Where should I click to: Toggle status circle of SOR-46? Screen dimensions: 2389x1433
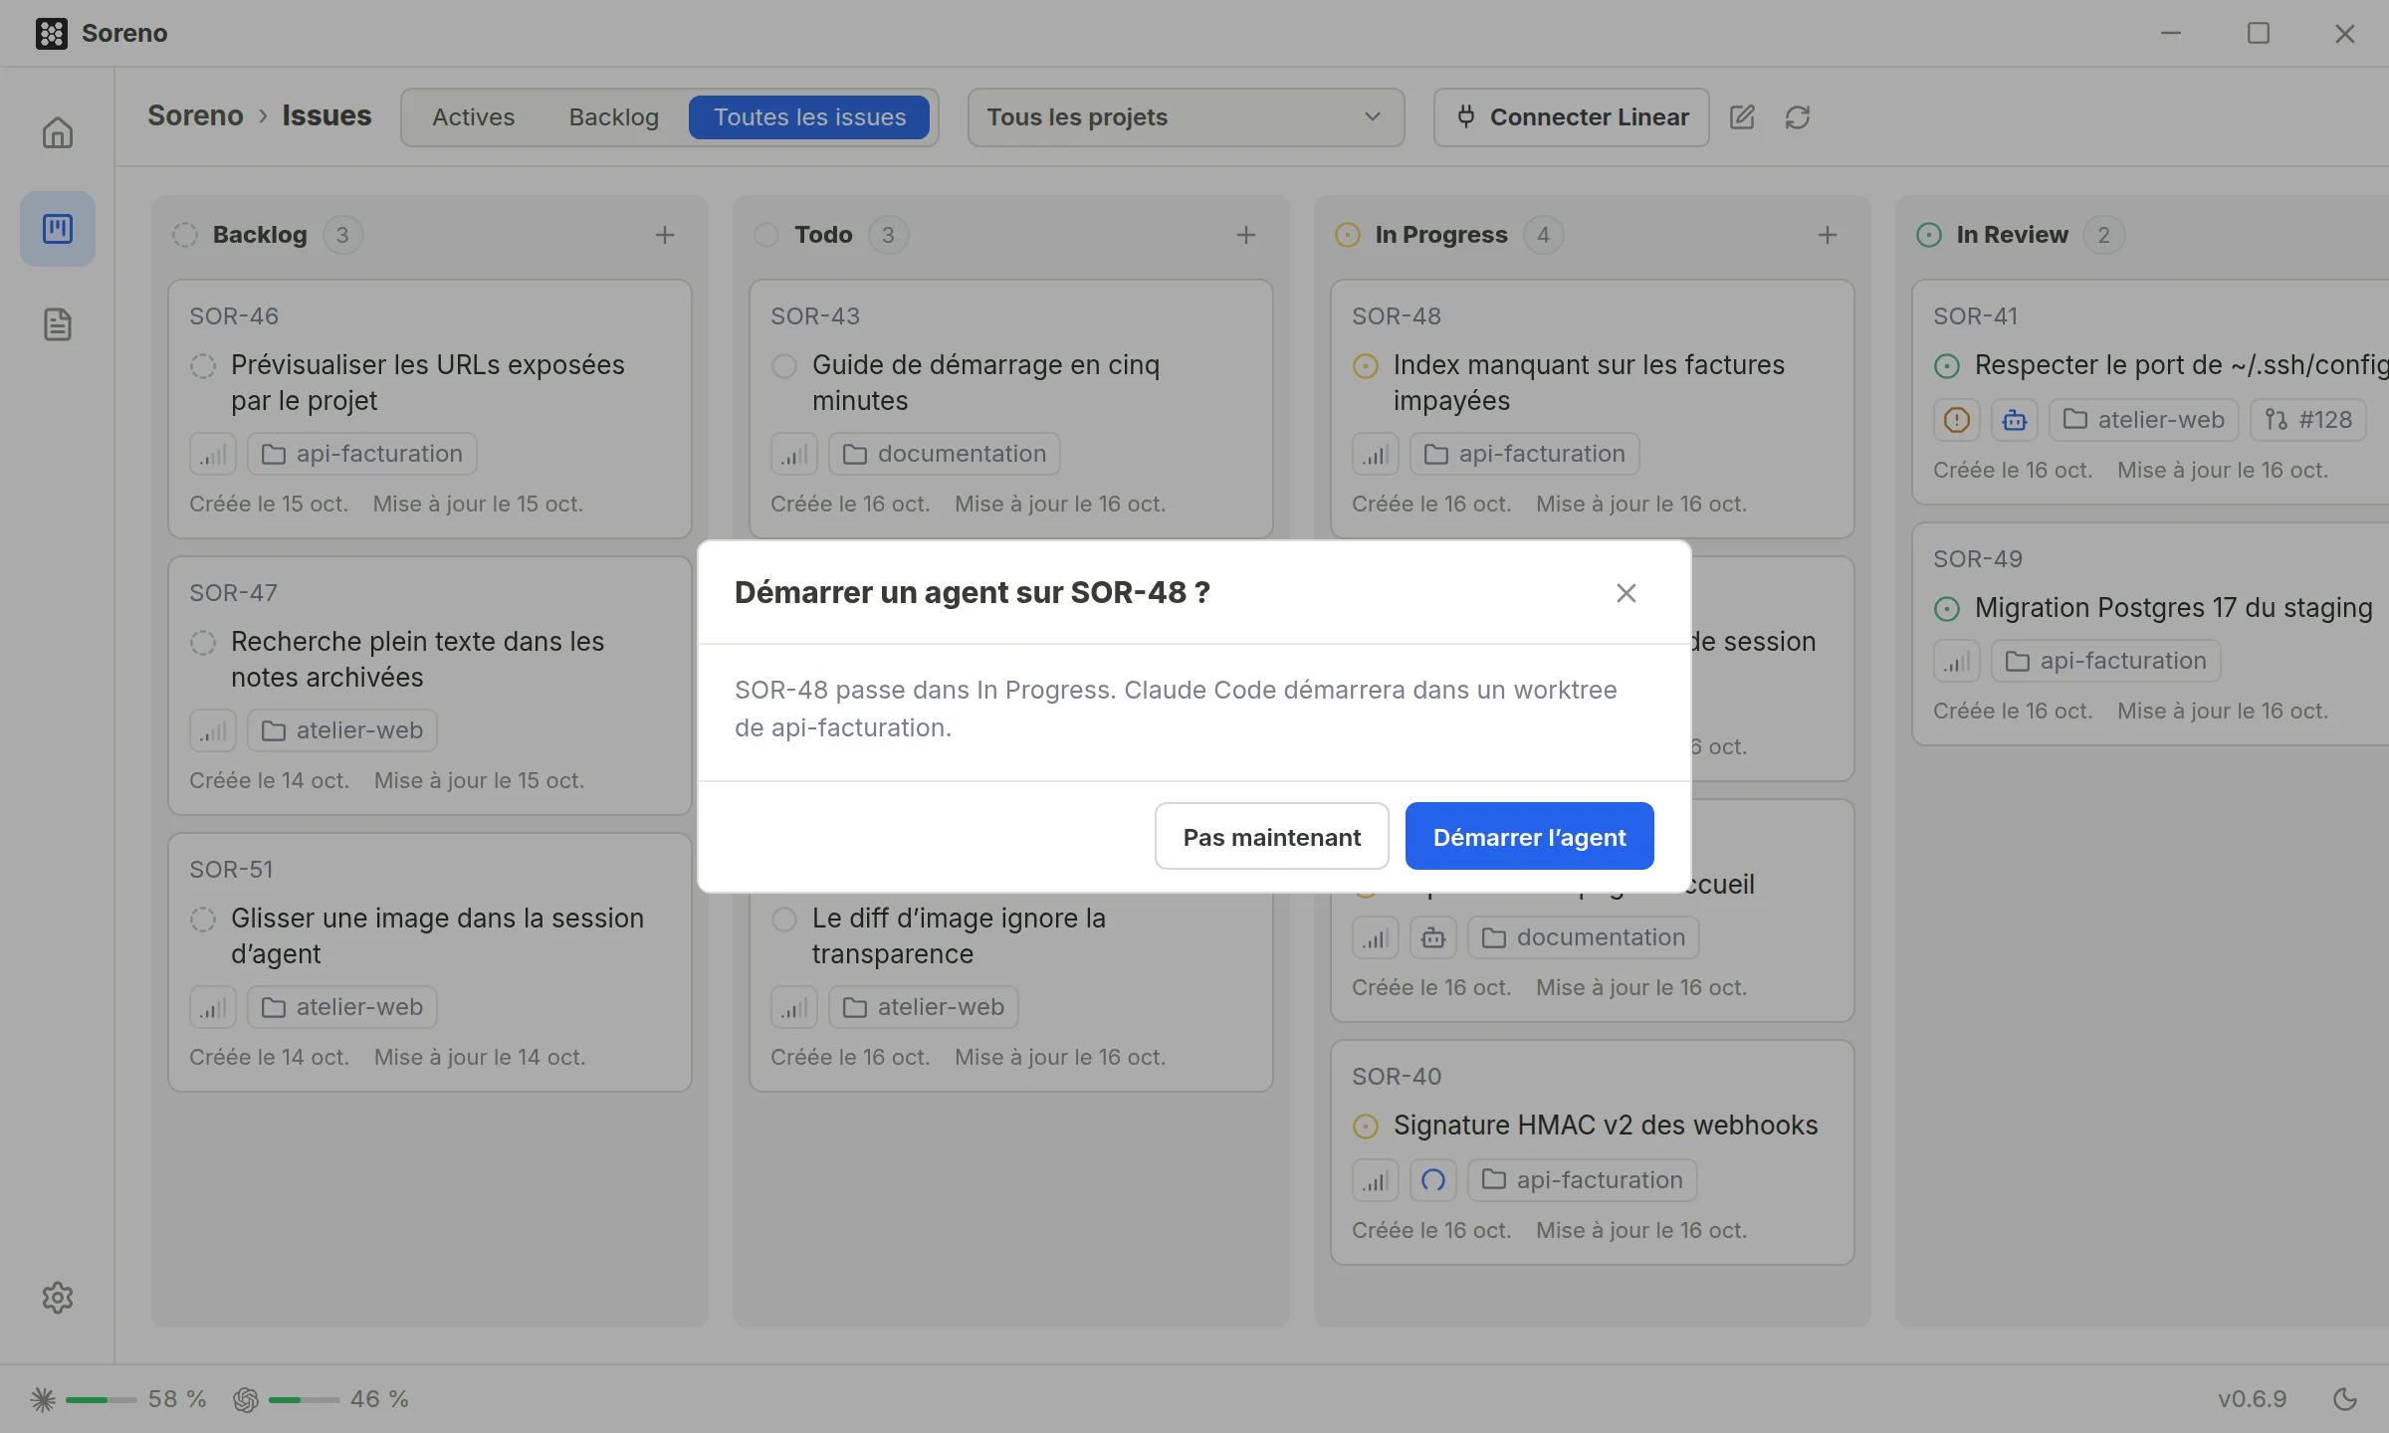click(203, 366)
